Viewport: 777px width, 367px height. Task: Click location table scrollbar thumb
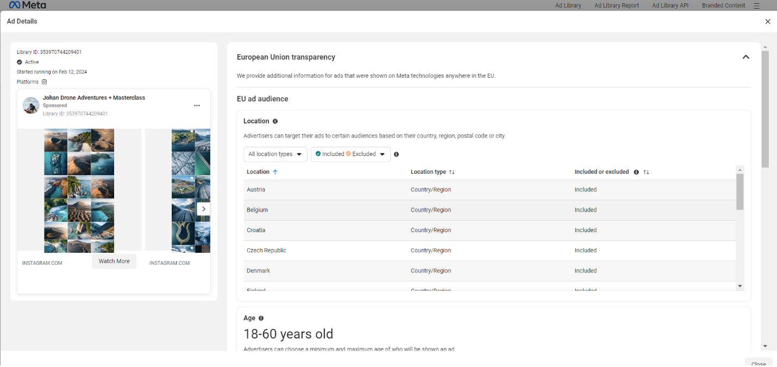click(x=740, y=191)
